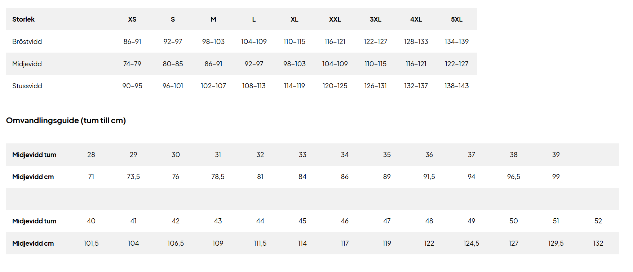Select the 124,5 cm conversion value

472,244
